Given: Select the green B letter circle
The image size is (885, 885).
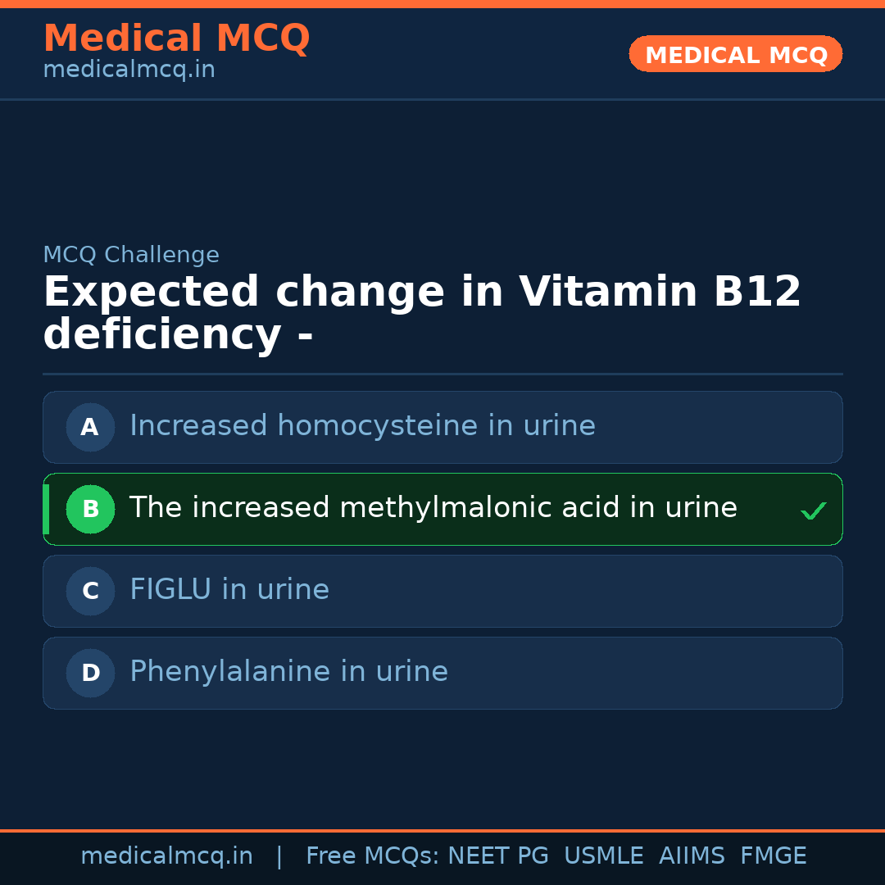Looking at the screenshot, I should click(x=90, y=509).
